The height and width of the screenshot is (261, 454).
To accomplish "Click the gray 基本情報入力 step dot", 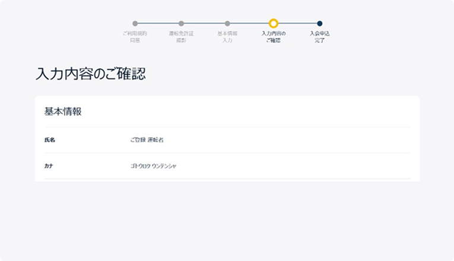I will tap(227, 24).
